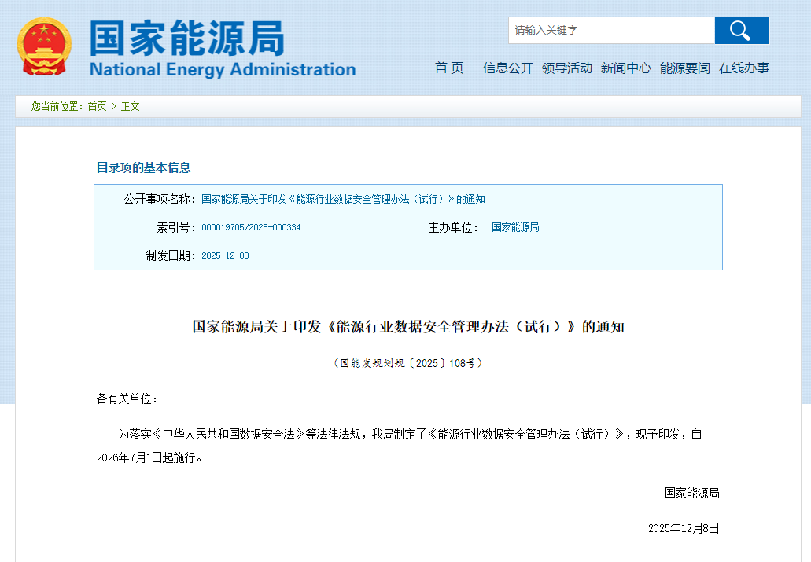Select the 首页 menu item
The width and height of the screenshot is (811, 562).
pyautogui.click(x=448, y=68)
